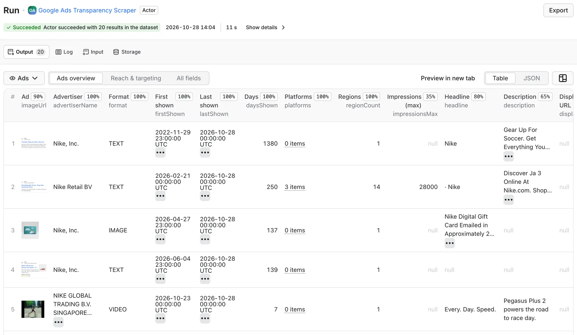The image size is (577, 335).
Task: Open the Ads view dropdown
Action: click(24, 78)
